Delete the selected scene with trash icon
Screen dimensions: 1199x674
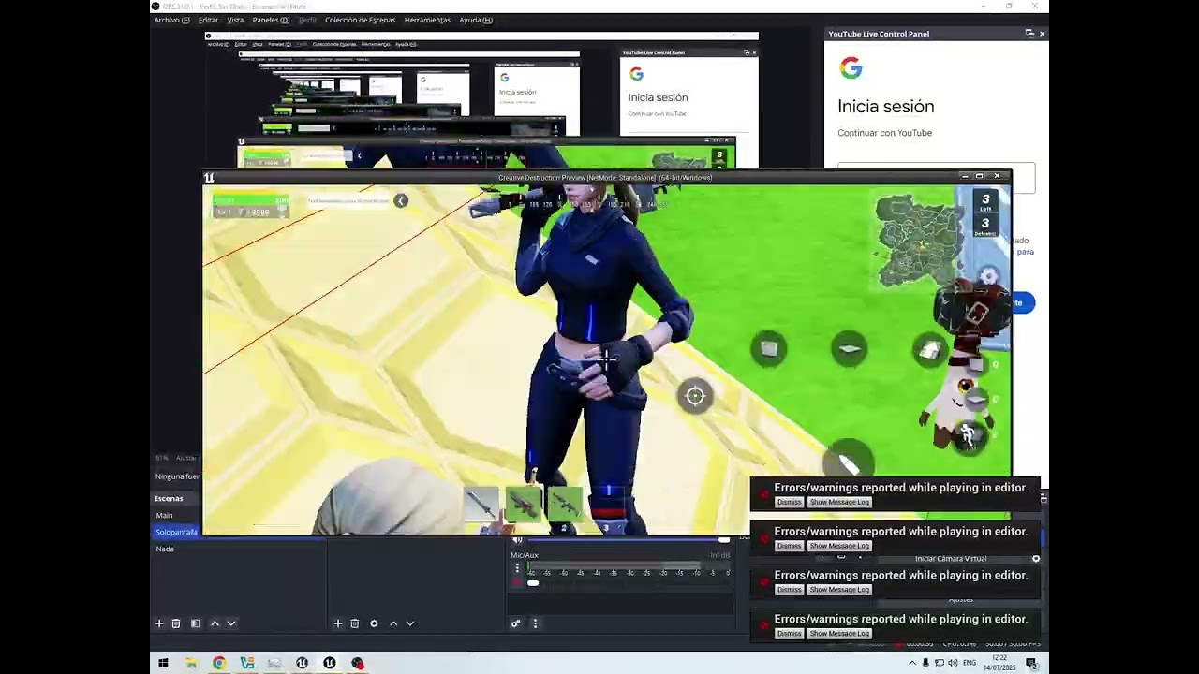point(175,623)
